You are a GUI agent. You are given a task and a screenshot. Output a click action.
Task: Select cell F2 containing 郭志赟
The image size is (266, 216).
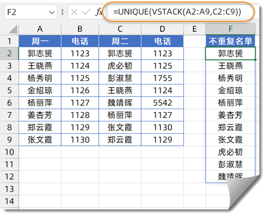coord(230,54)
